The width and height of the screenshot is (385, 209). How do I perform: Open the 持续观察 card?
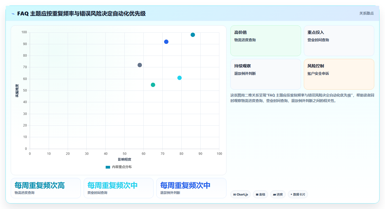266,74
